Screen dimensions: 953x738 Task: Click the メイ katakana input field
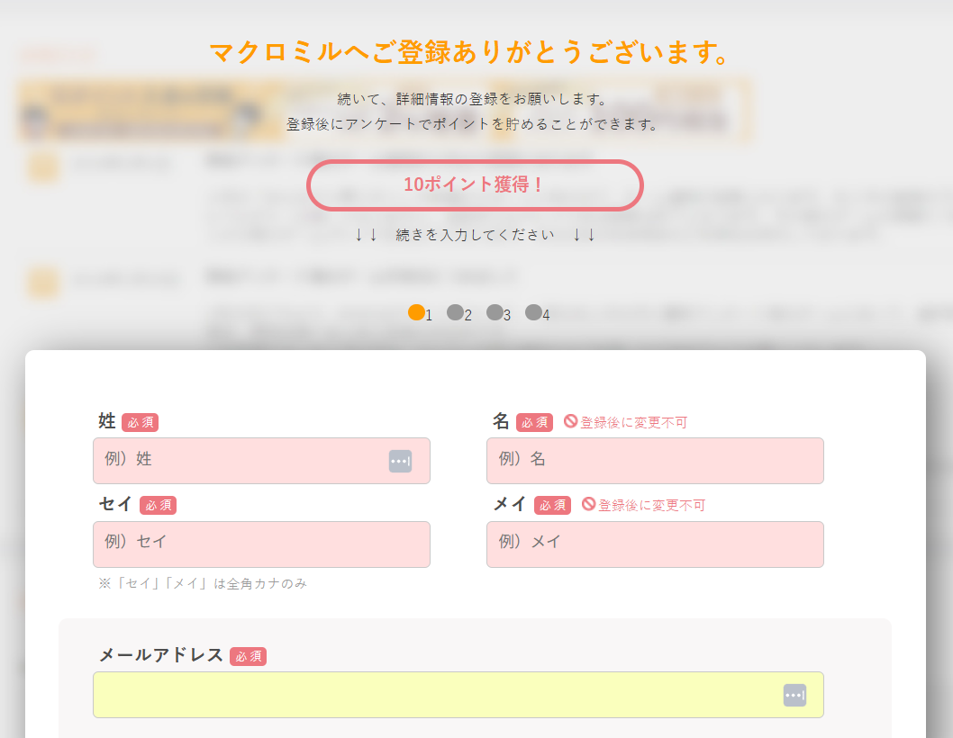pyautogui.click(x=655, y=544)
